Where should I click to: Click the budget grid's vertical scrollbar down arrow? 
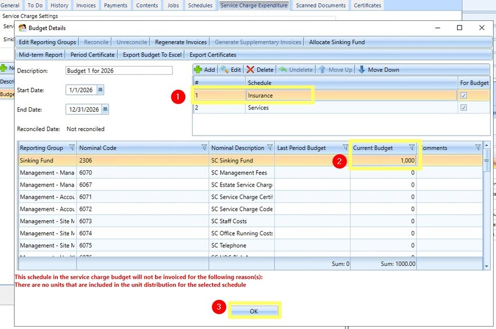pyautogui.click(x=487, y=266)
